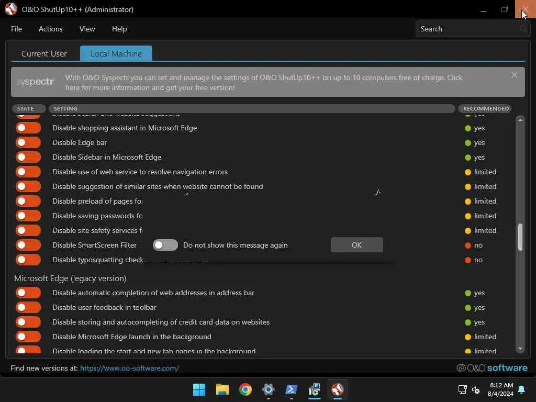Viewport: 536px width, 402px height.
Task: Click 'limited' label for Edge background launch
Action: point(485,337)
